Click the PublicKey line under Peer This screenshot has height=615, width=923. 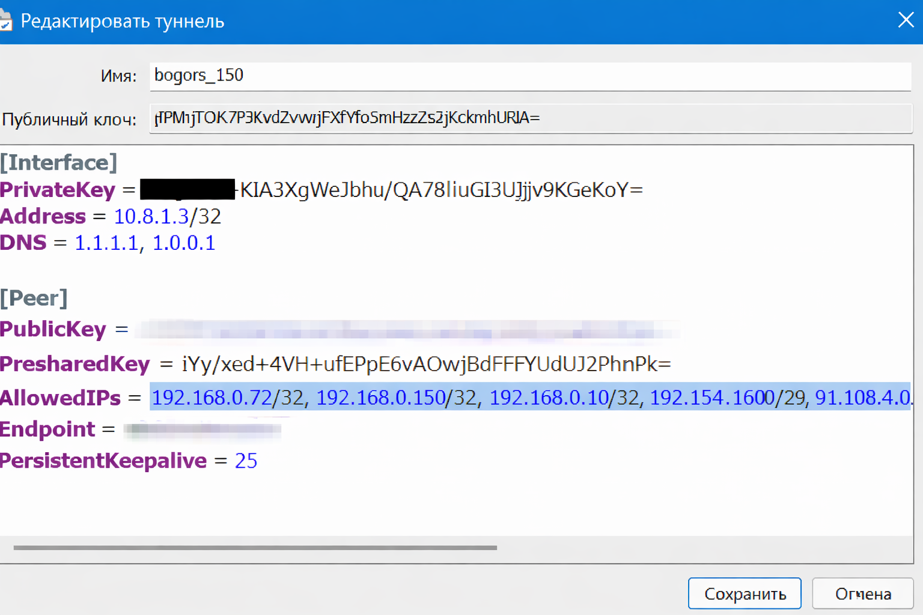(x=340, y=329)
